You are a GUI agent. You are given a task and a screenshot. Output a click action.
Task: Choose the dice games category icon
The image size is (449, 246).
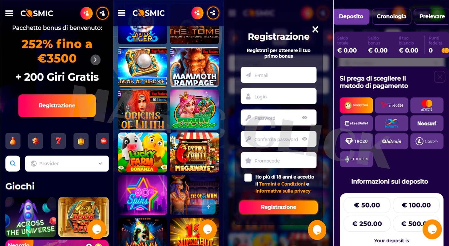(x=35, y=141)
